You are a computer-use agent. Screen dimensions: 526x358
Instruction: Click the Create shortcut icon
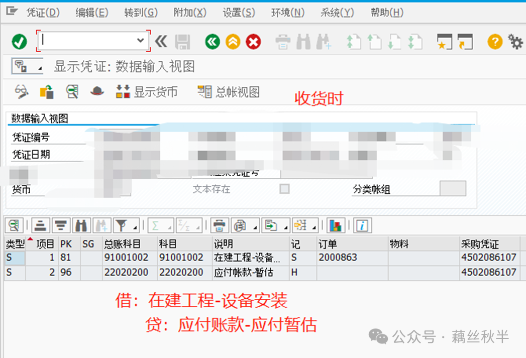click(x=465, y=42)
